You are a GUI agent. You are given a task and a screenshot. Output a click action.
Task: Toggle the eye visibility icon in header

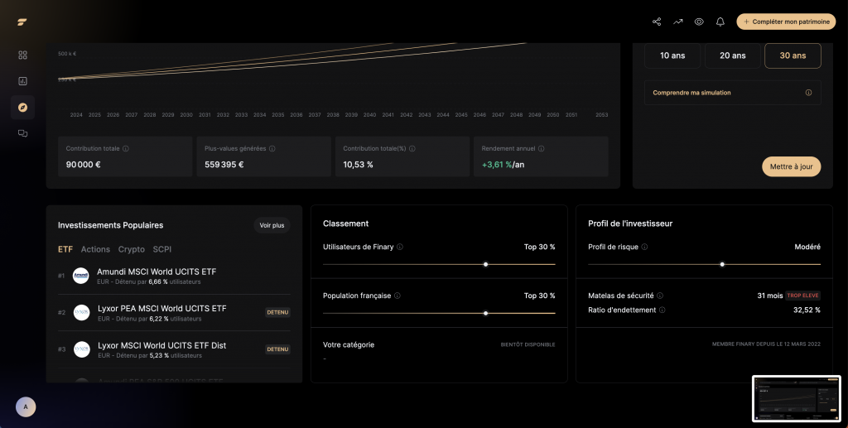pyautogui.click(x=699, y=22)
